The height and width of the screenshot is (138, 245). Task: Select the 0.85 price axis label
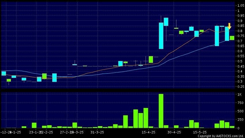tap(241, 26)
